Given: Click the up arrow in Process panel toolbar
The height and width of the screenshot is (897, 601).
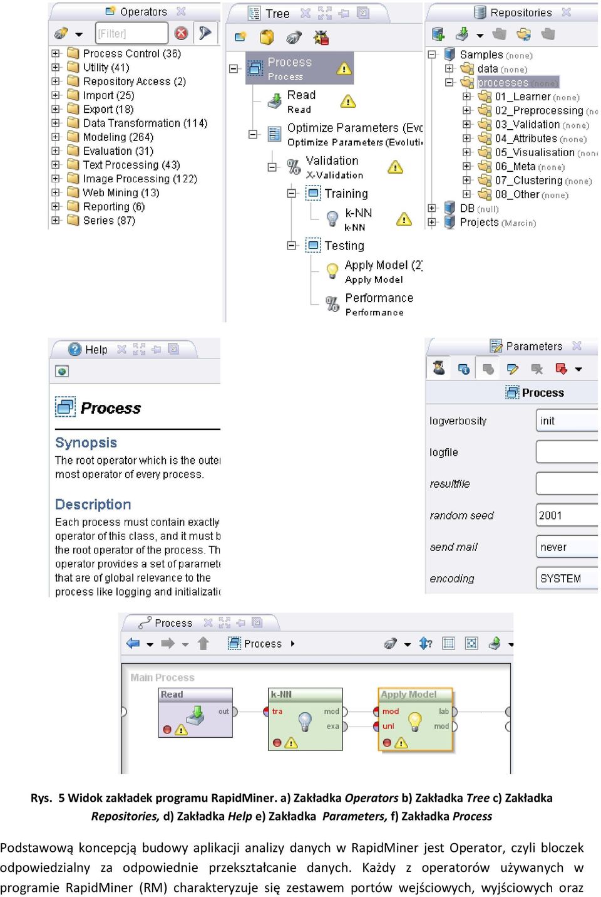Looking at the screenshot, I should 203,643.
